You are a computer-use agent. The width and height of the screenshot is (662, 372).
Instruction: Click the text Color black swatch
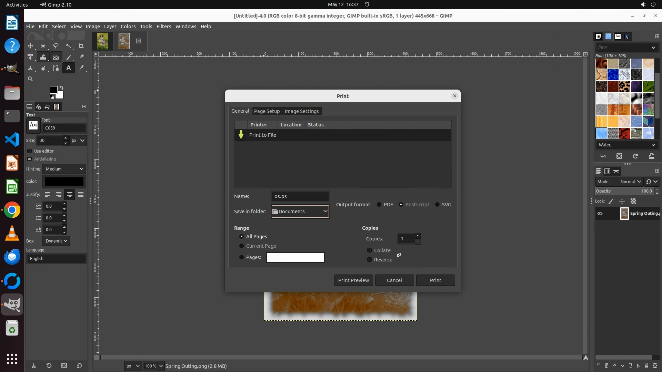point(64,182)
